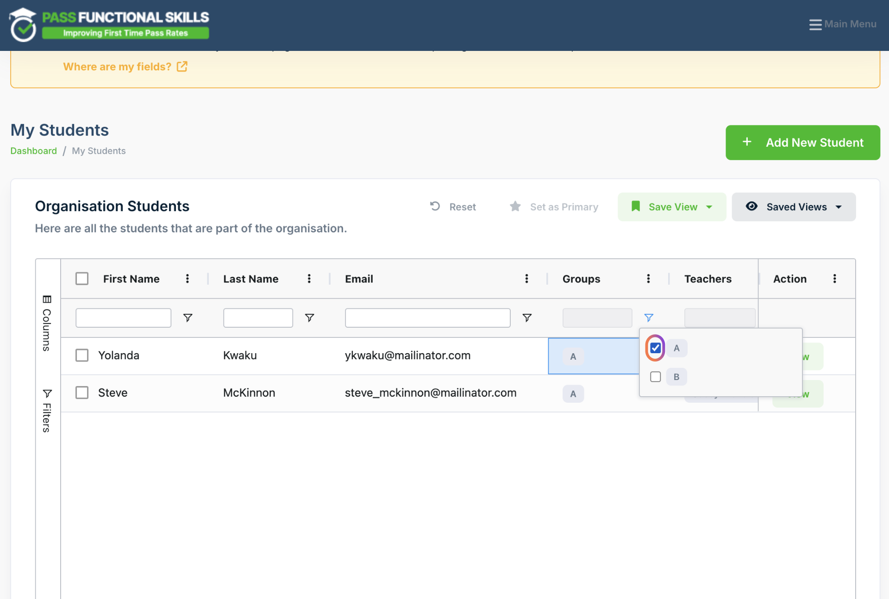Open the Main Menu hamburger
Image resolution: width=889 pixels, height=599 pixels.
(x=842, y=24)
